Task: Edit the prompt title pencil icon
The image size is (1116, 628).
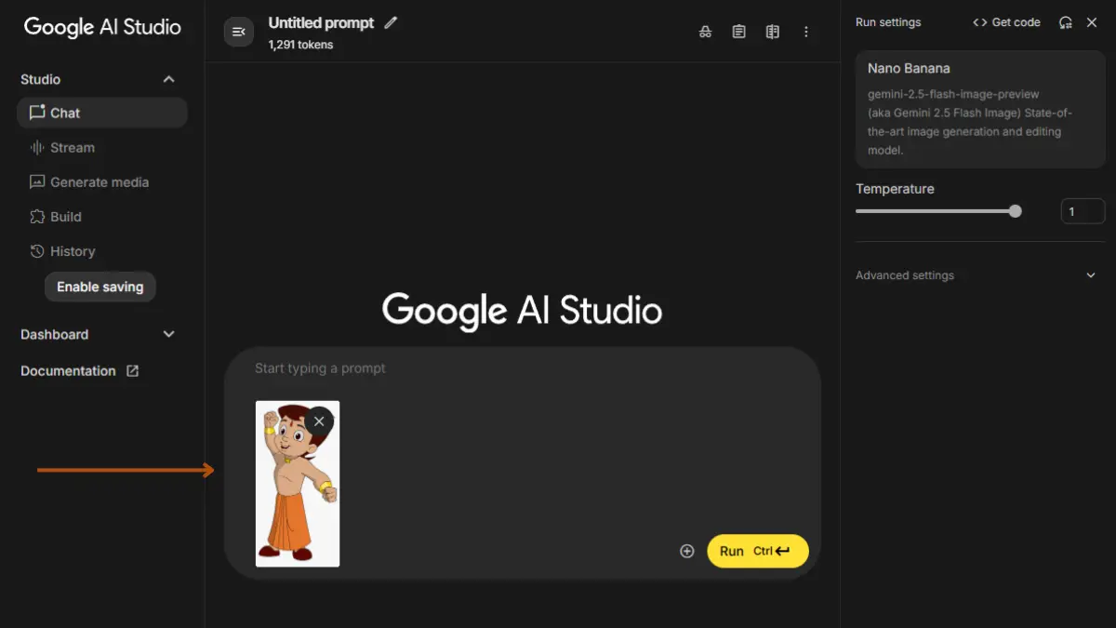Action: [391, 22]
